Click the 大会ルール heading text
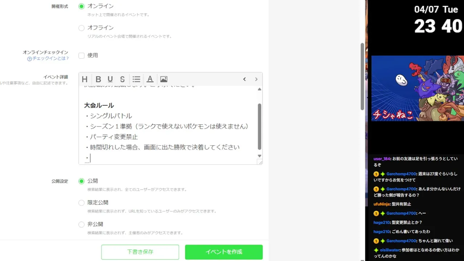 click(99, 105)
